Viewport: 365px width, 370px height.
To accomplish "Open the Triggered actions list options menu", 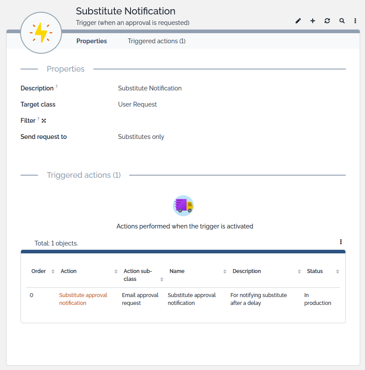I will tap(341, 242).
